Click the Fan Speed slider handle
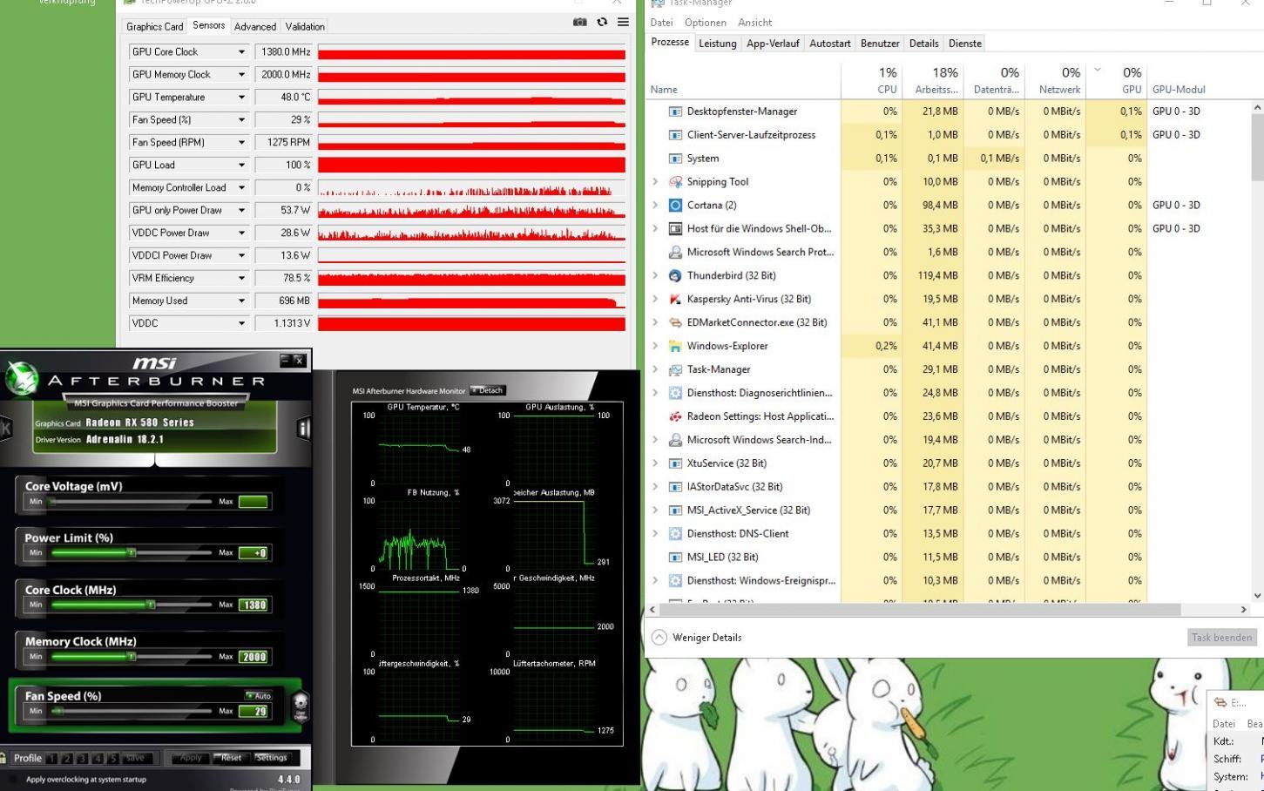 pos(58,711)
